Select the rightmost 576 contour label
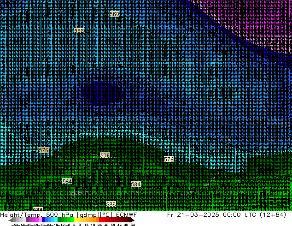The height and width of the screenshot is (226, 292). 169,159
